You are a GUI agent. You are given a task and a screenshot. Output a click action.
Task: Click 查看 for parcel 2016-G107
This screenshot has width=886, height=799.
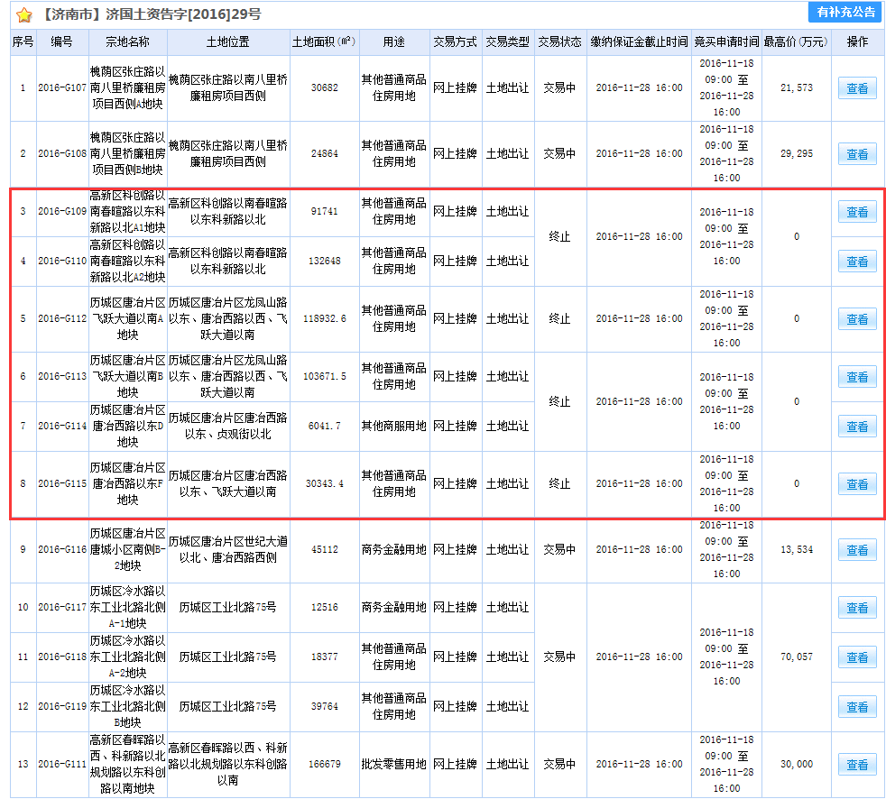point(856,88)
